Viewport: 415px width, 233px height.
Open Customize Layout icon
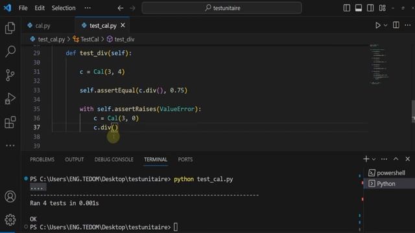pyautogui.click(x=382, y=8)
